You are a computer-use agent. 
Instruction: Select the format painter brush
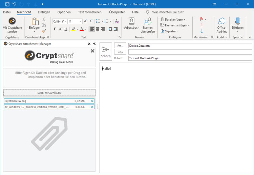pyautogui.click(x=44, y=31)
